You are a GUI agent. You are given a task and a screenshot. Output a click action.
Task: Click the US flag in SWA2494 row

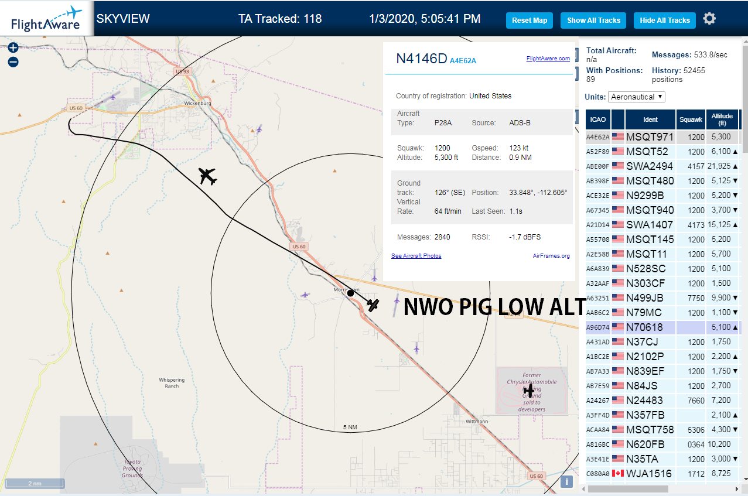click(x=618, y=166)
